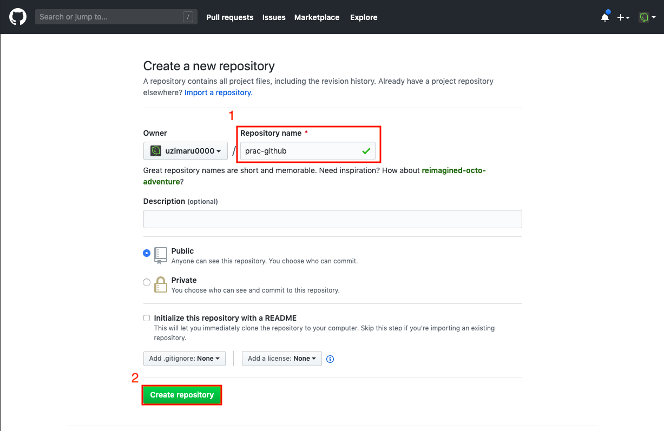The image size is (664, 431).
Task: Enable Initialize this repository with a README
Action: 147,318
